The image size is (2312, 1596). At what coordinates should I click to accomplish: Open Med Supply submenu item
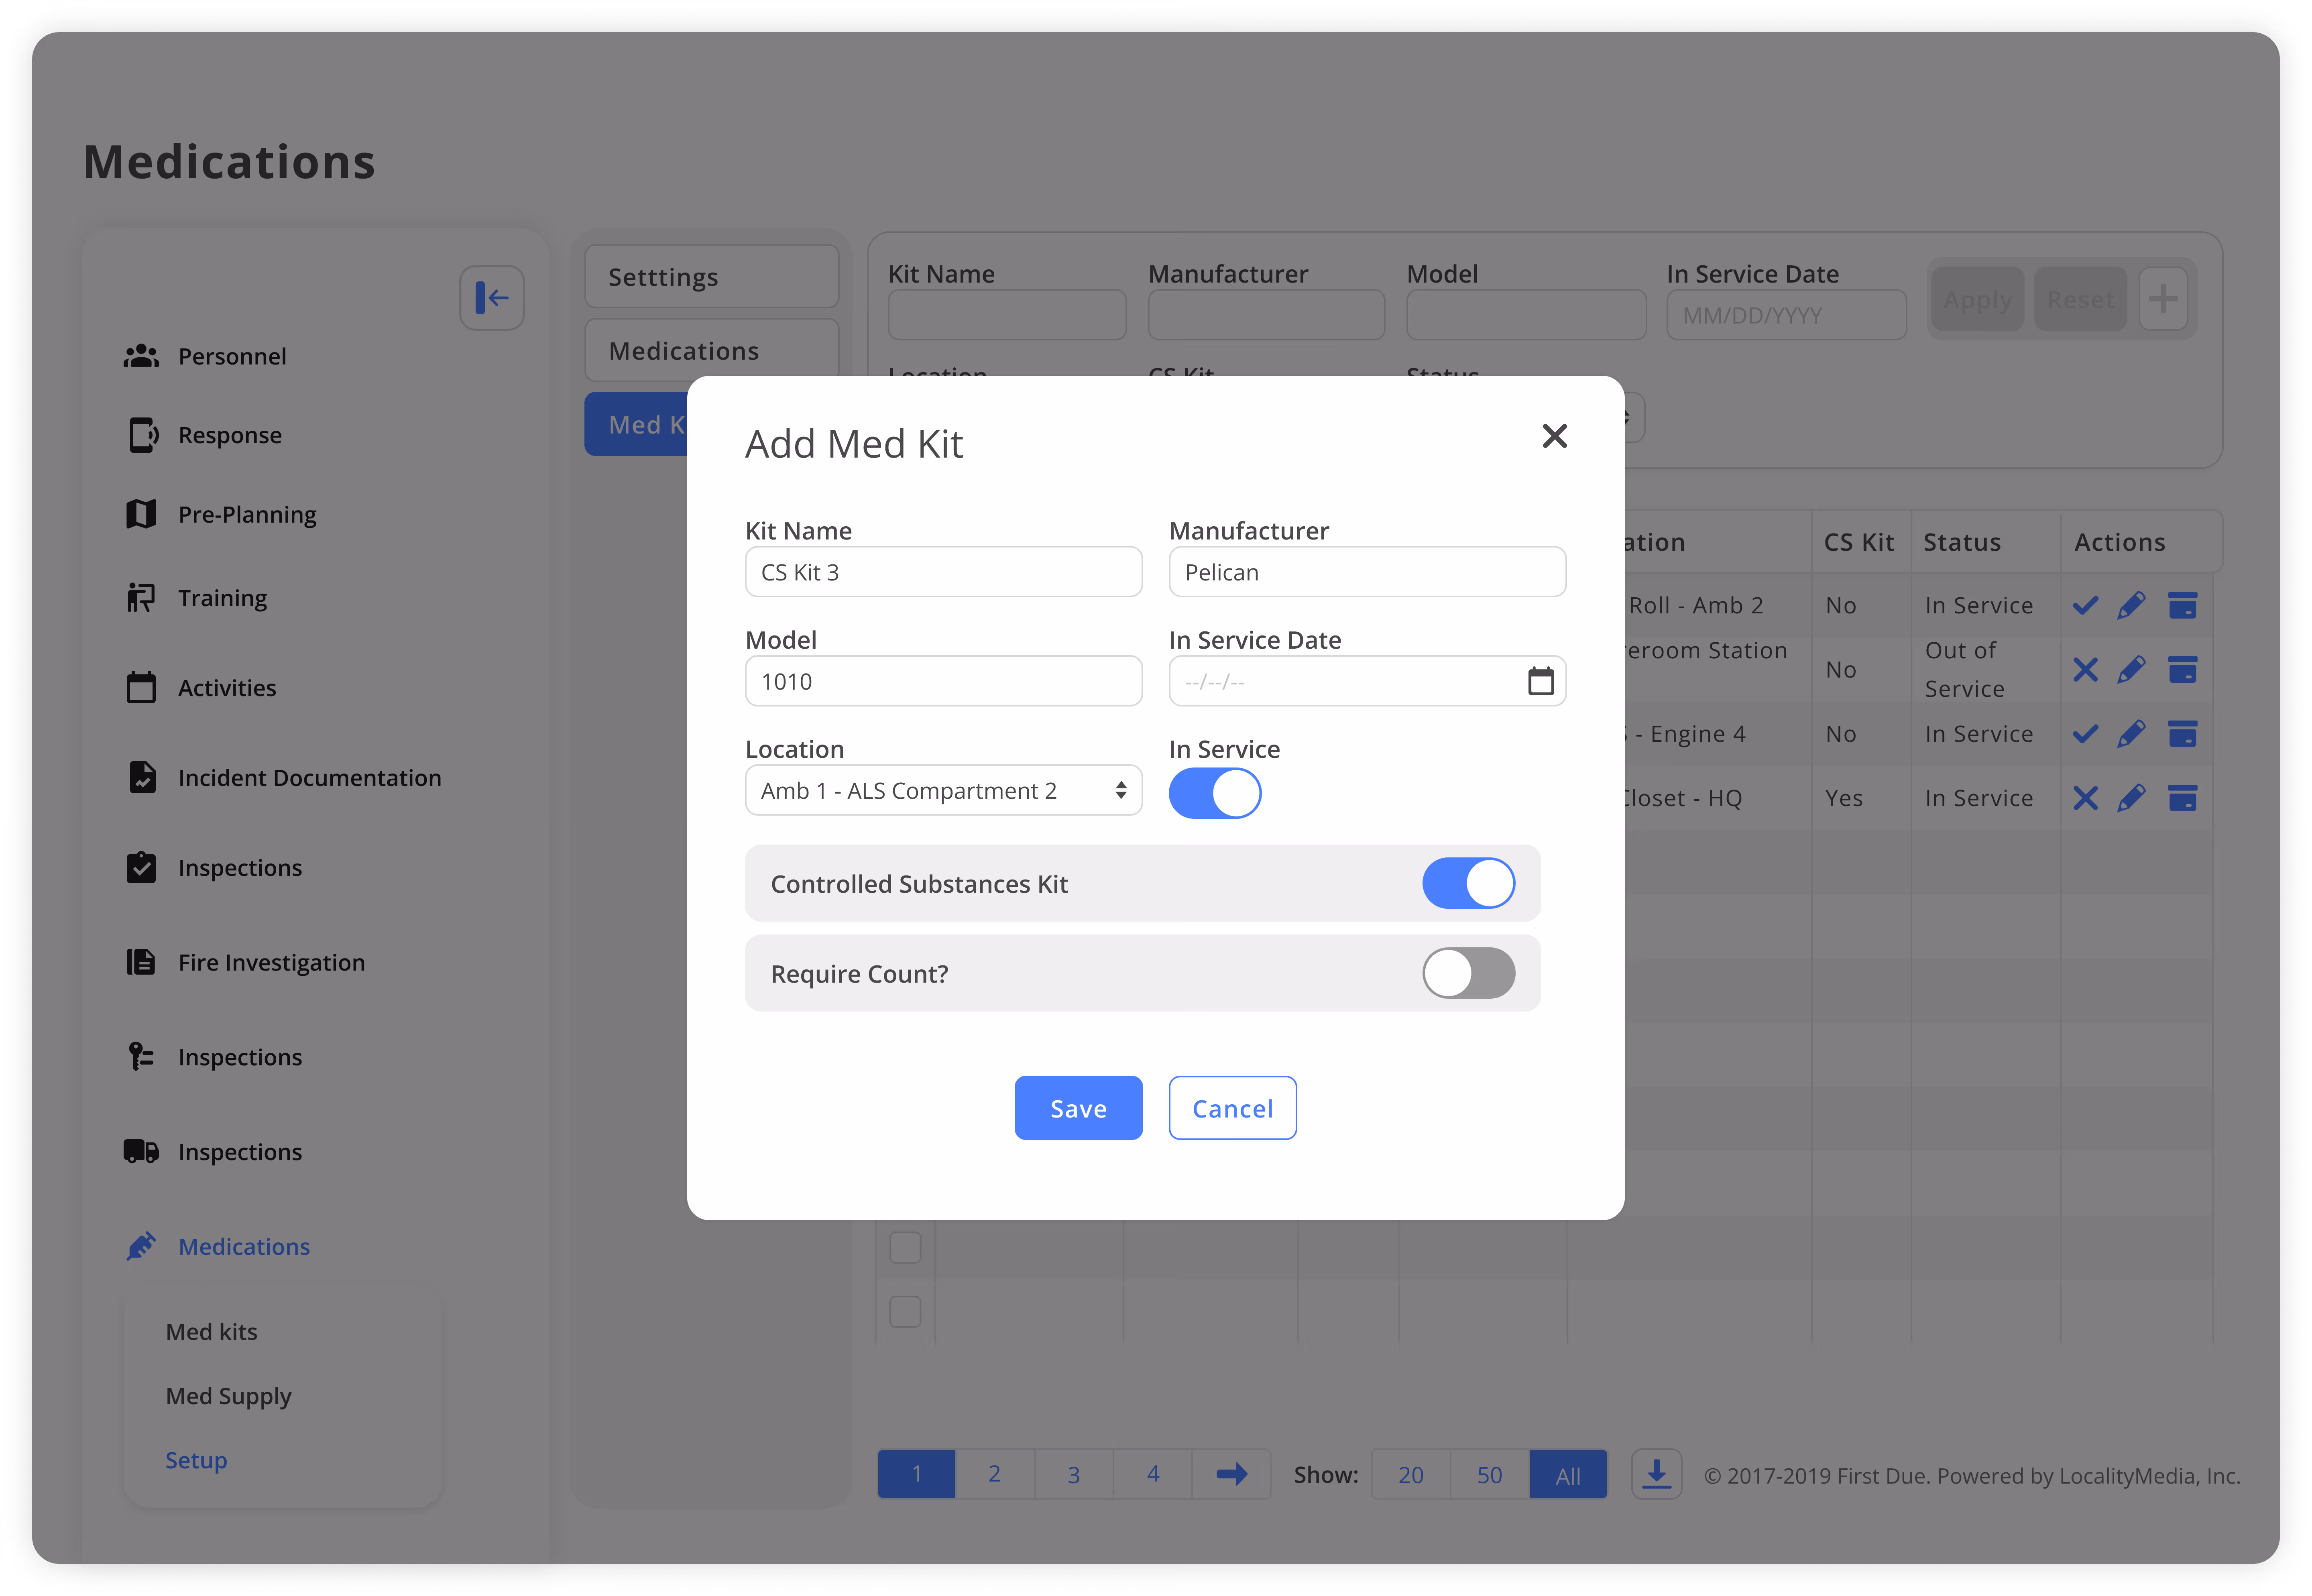coord(228,1396)
